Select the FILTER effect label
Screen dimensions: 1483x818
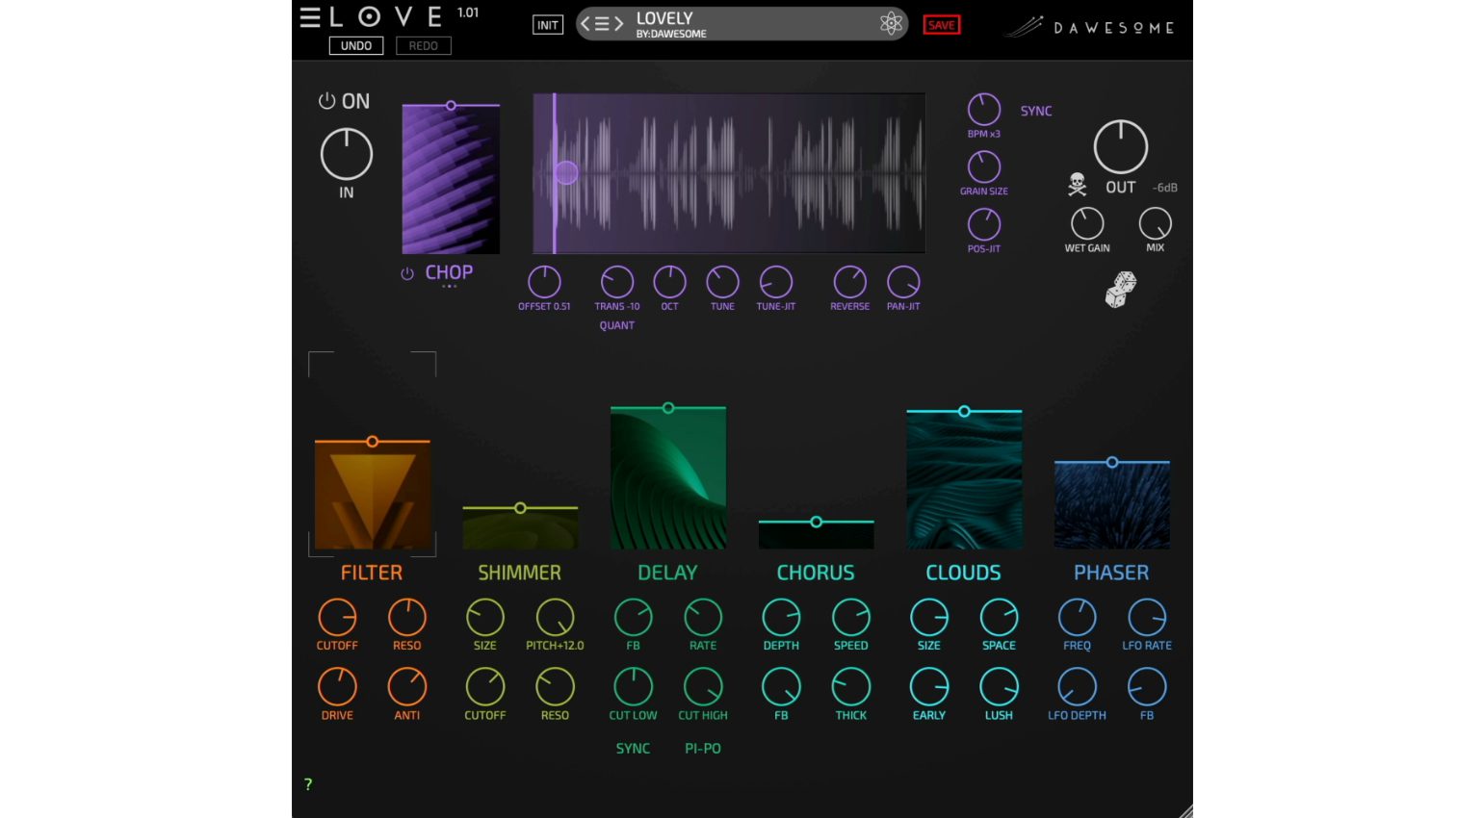tap(372, 573)
